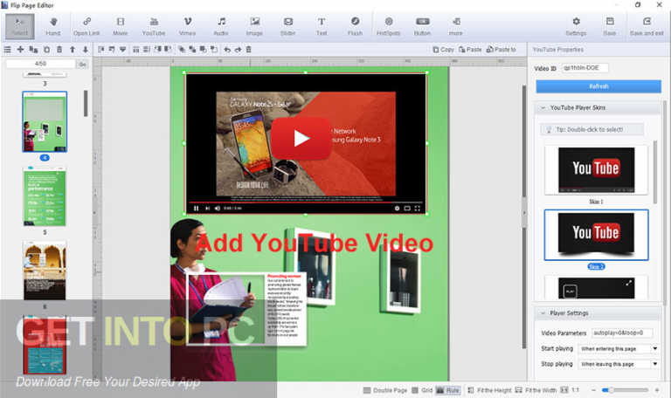This screenshot has width=671, height=398.
Task: Toggle the Rule display
Action: coord(447,390)
